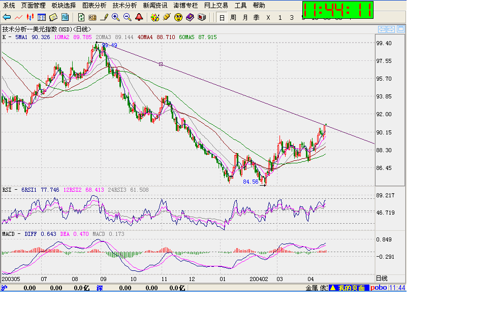The image size is (497, 314).
Task: Switch to quarterly period 季
Action: (257, 18)
